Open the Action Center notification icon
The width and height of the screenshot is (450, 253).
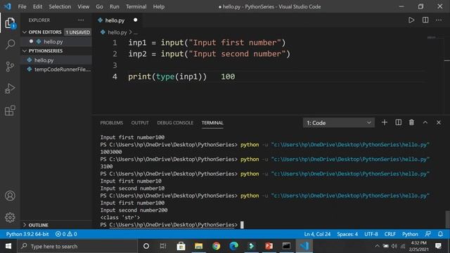tap(438, 246)
